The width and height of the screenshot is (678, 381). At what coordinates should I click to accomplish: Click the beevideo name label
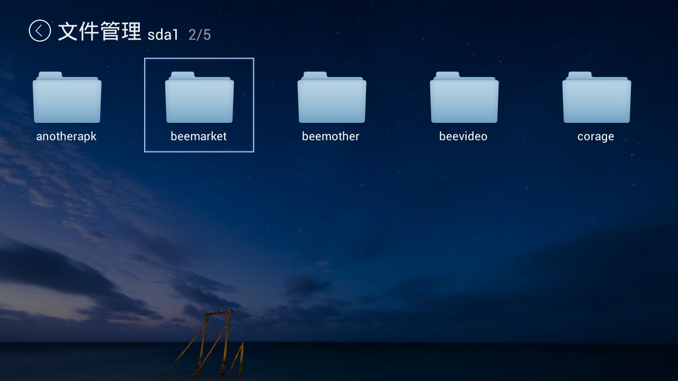coord(463,137)
